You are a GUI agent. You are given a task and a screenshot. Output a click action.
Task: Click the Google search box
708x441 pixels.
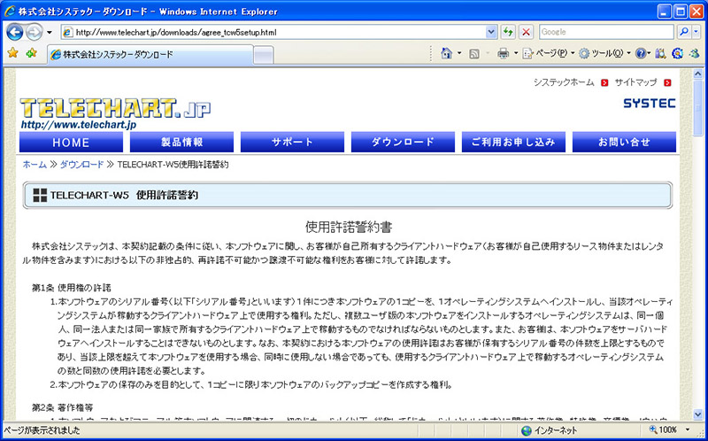[606, 32]
